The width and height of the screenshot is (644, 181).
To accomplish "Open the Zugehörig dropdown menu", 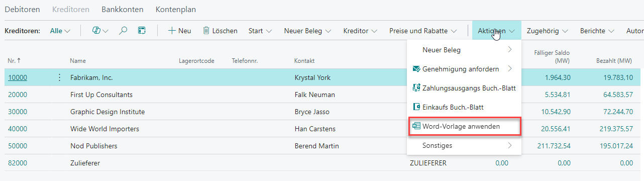I will tap(548, 31).
